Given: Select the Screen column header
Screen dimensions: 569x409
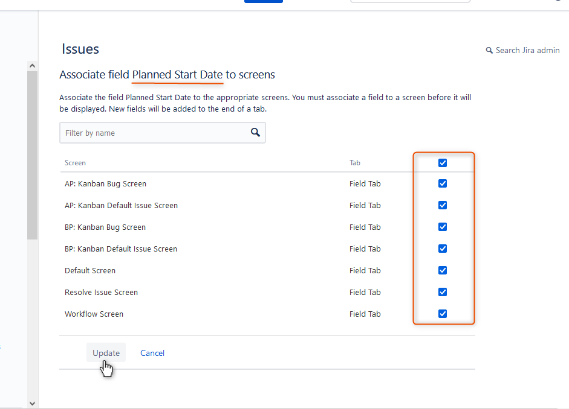Looking at the screenshot, I should (75, 162).
